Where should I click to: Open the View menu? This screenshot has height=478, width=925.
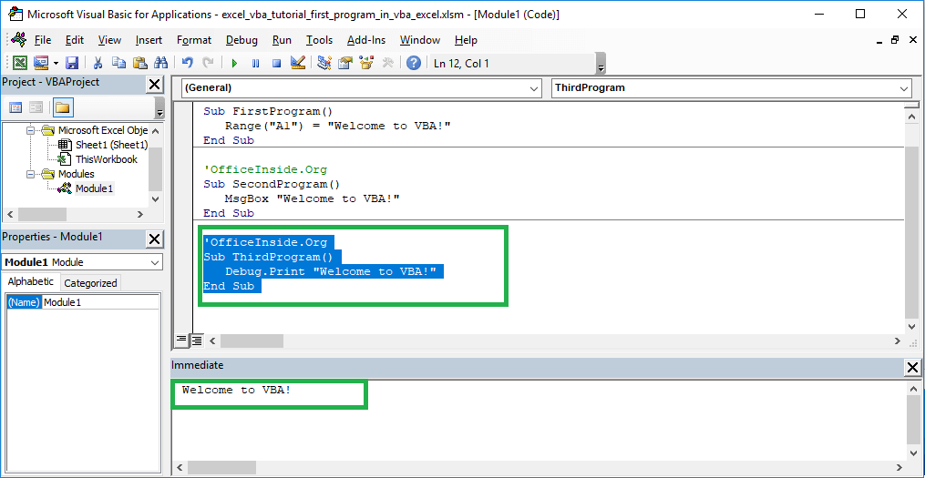point(109,40)
